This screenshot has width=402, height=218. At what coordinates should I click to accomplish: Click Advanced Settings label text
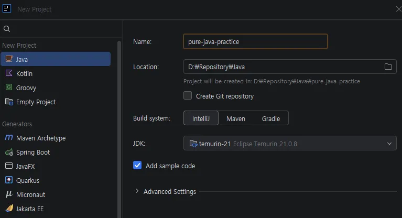tap(170, 191)
